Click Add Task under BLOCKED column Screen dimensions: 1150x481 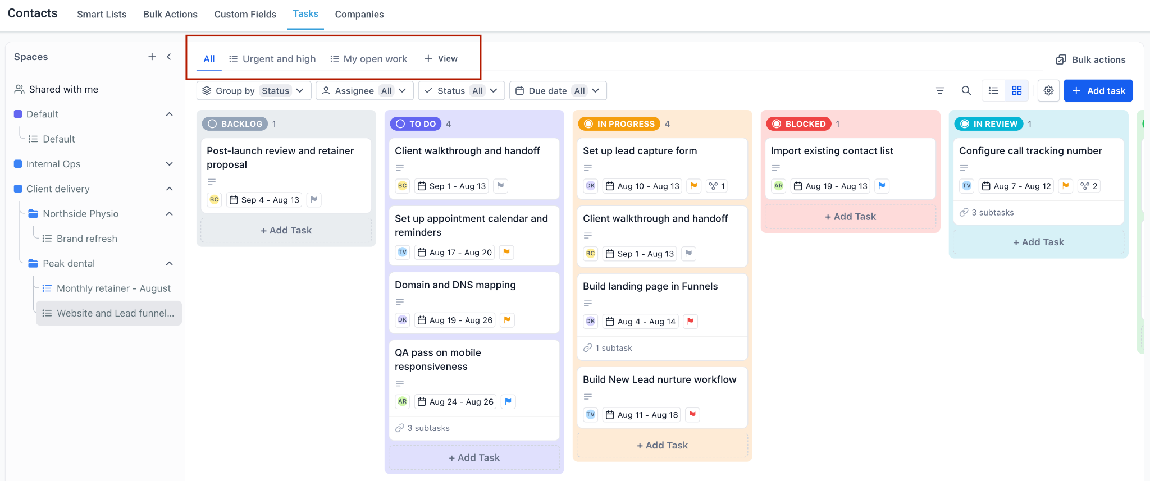850,217
